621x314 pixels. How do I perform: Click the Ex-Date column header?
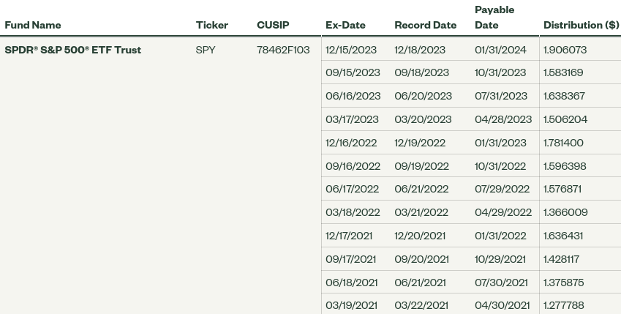point(345,25)
